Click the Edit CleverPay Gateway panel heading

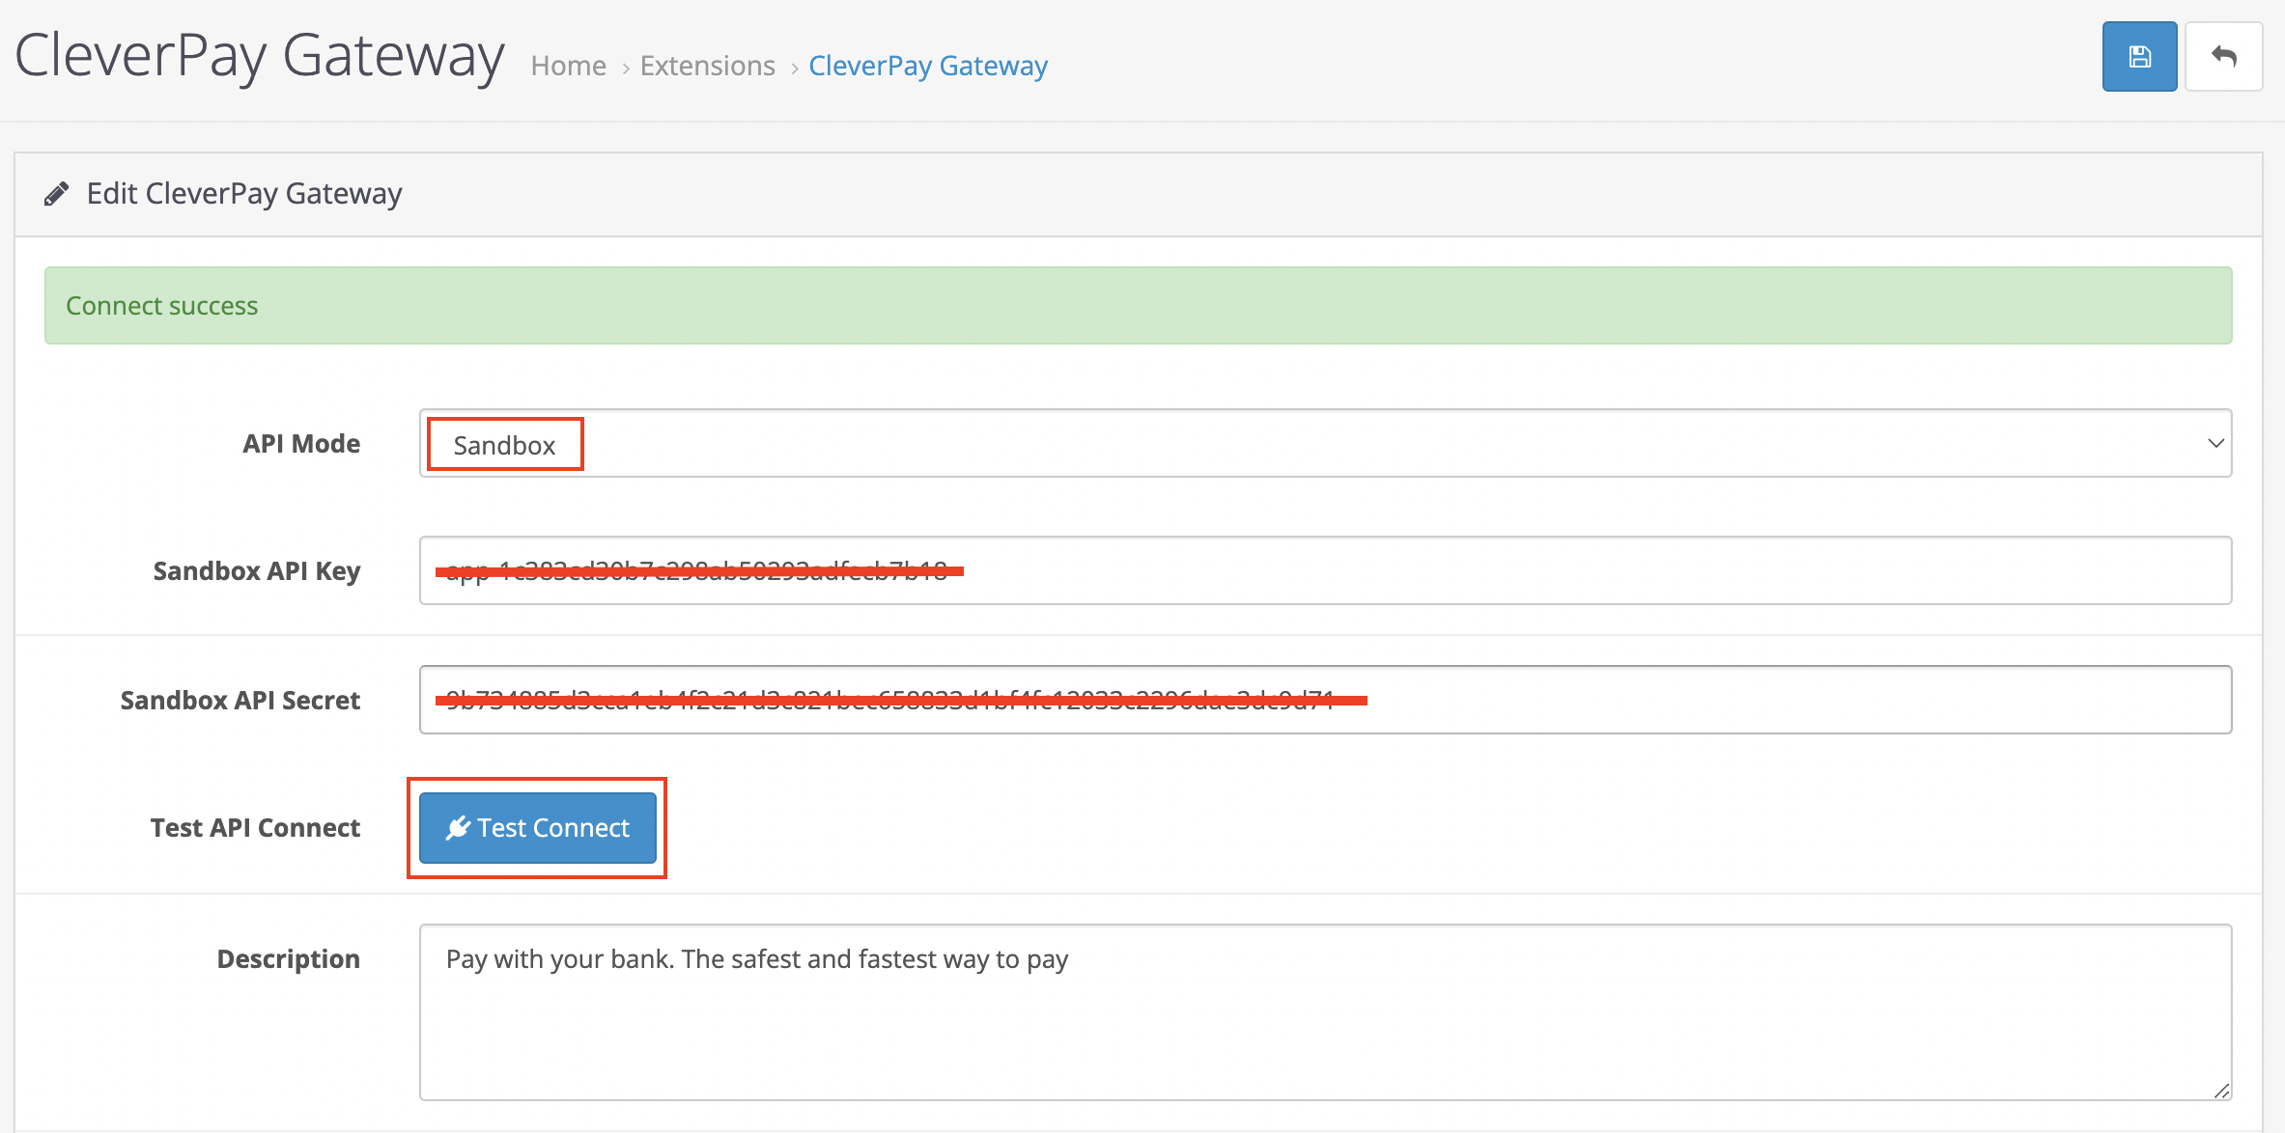244,194
